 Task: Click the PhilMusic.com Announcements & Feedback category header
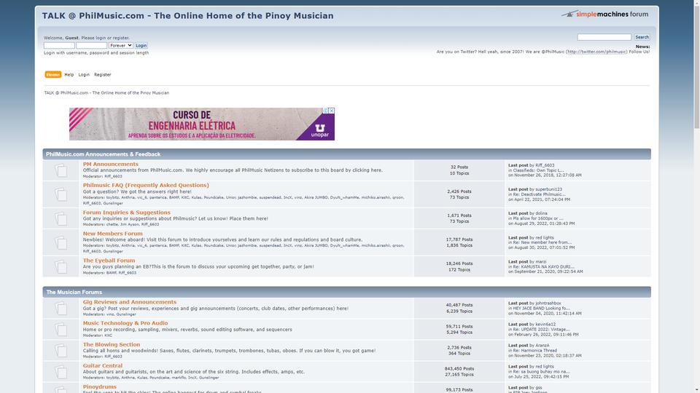click(x=103, y=154)
